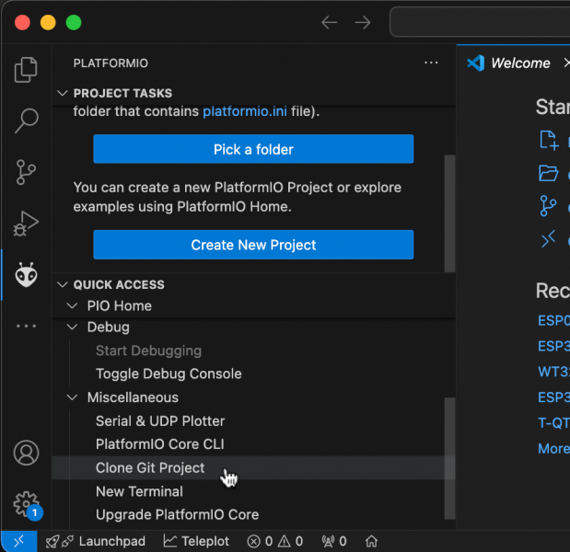The image size is (570, 552).
Task: Collapse the Quick Access section
Action: click(x=63, y=284)
